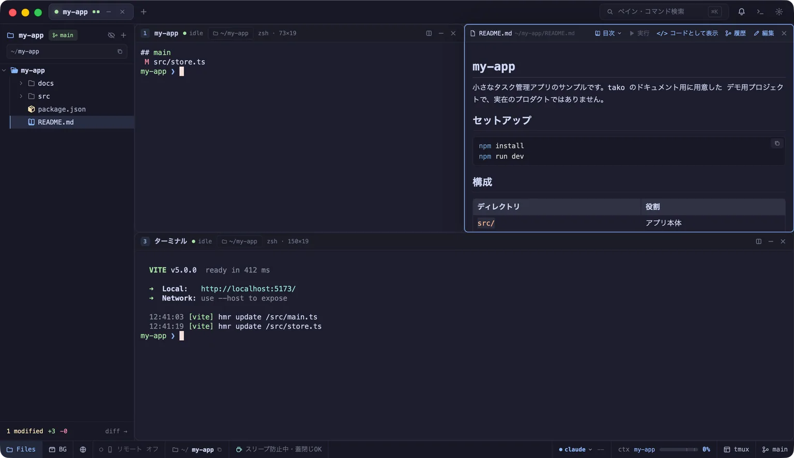This screenshot has width=794, height=458.
Task: Minimize pane 1 my-app
Action: click(x=441, y=33)
